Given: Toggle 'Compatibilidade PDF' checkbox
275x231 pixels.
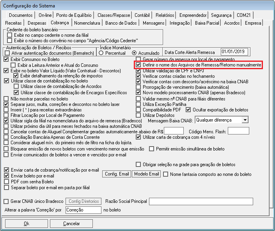Looking at the screenshot, I should [x=138, y=110].
